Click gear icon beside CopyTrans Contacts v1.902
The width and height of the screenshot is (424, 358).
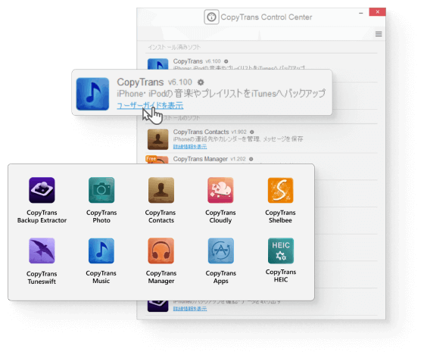pos(251,132)
